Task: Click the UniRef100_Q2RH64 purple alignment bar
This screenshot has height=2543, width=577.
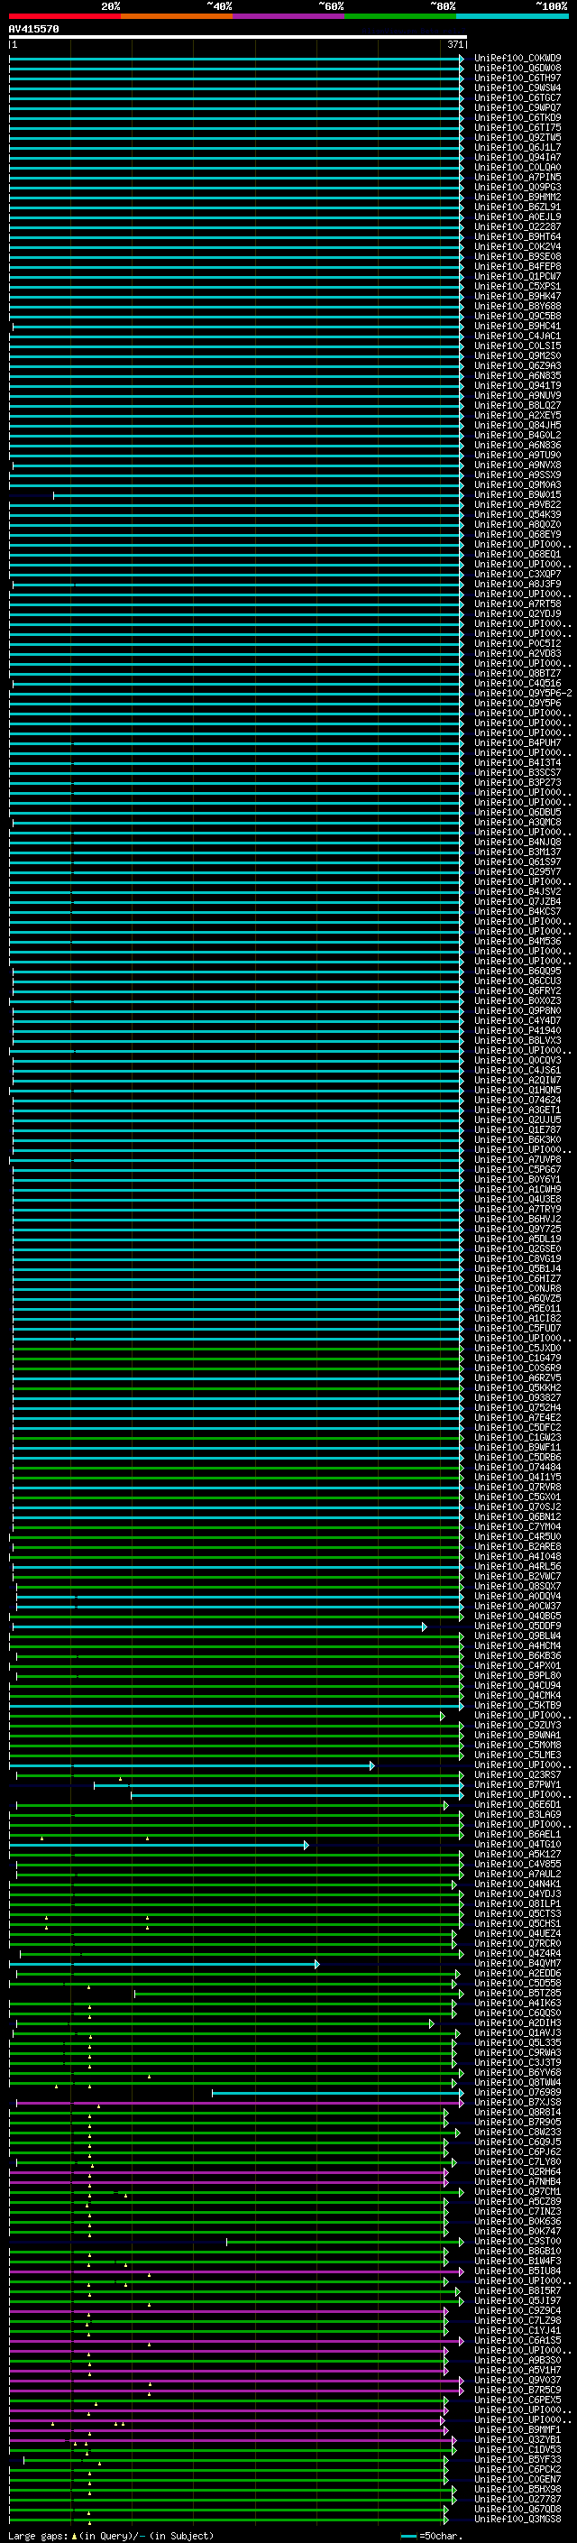Action: pos(227,2172)
